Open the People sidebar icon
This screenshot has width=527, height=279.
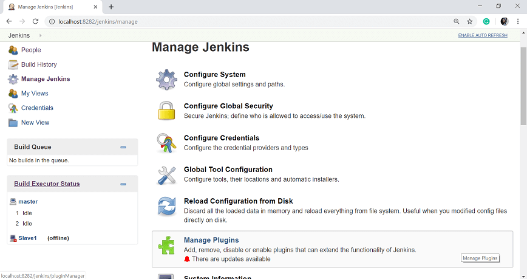coord(13,50)
